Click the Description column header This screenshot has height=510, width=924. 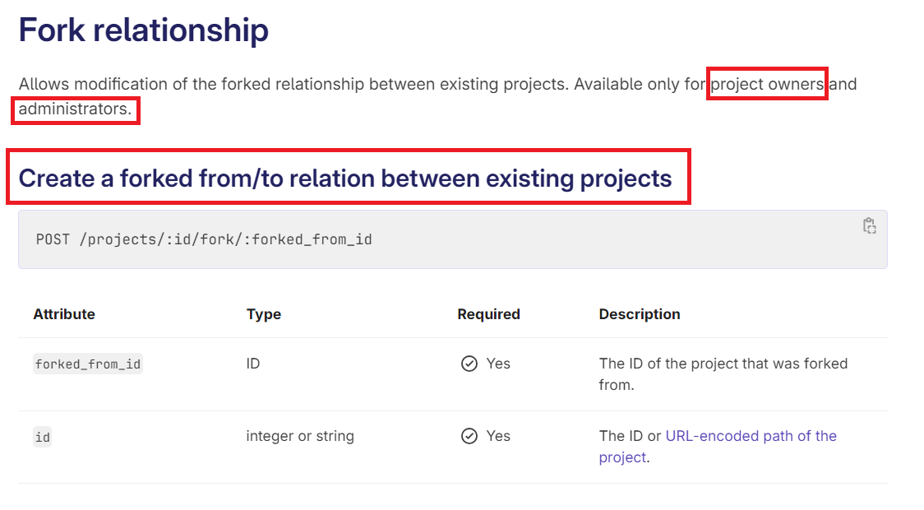[x=640, y=314]
